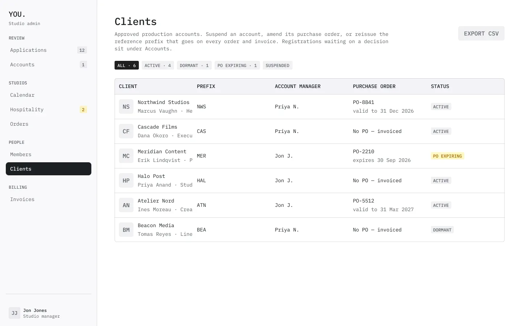This screenshot has height=326, width=522.
Task: Open the Cascade Films client name
Action: [157, 127]
